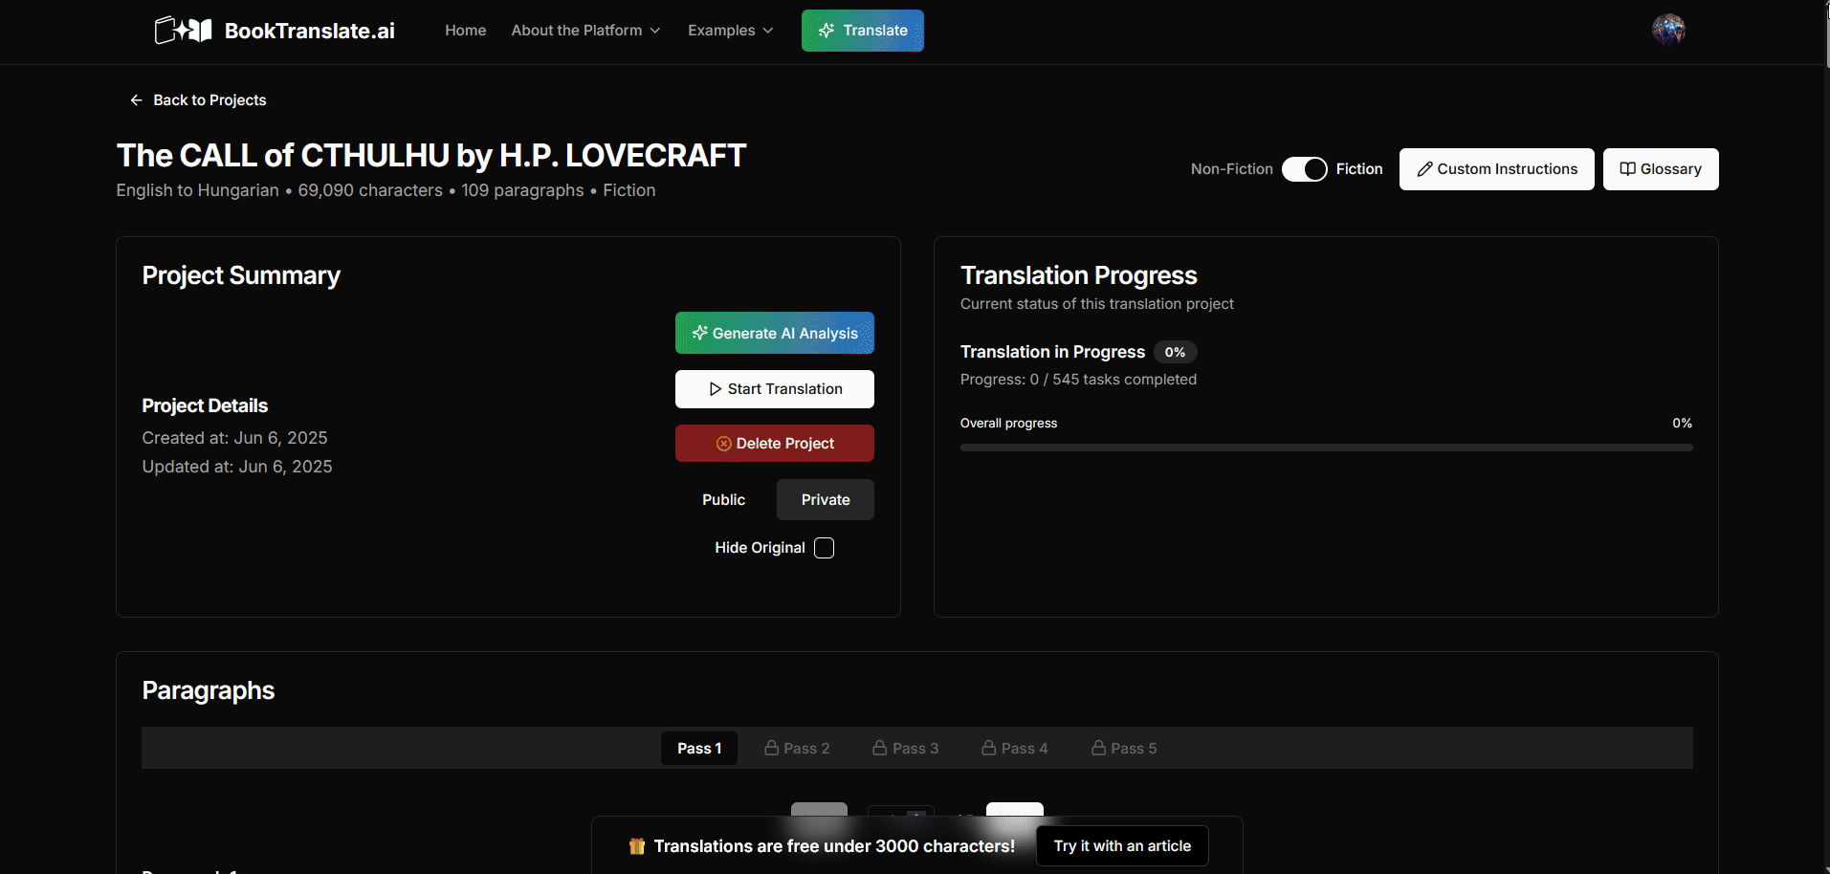Set project visibility to Public
1830x874 pixels.
tap(723, 500)
